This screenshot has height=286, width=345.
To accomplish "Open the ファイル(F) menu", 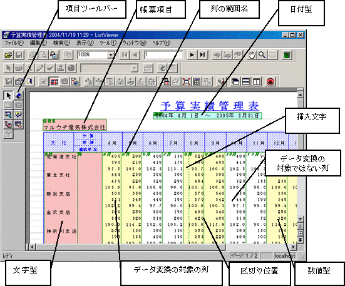I will click(14, 43).
